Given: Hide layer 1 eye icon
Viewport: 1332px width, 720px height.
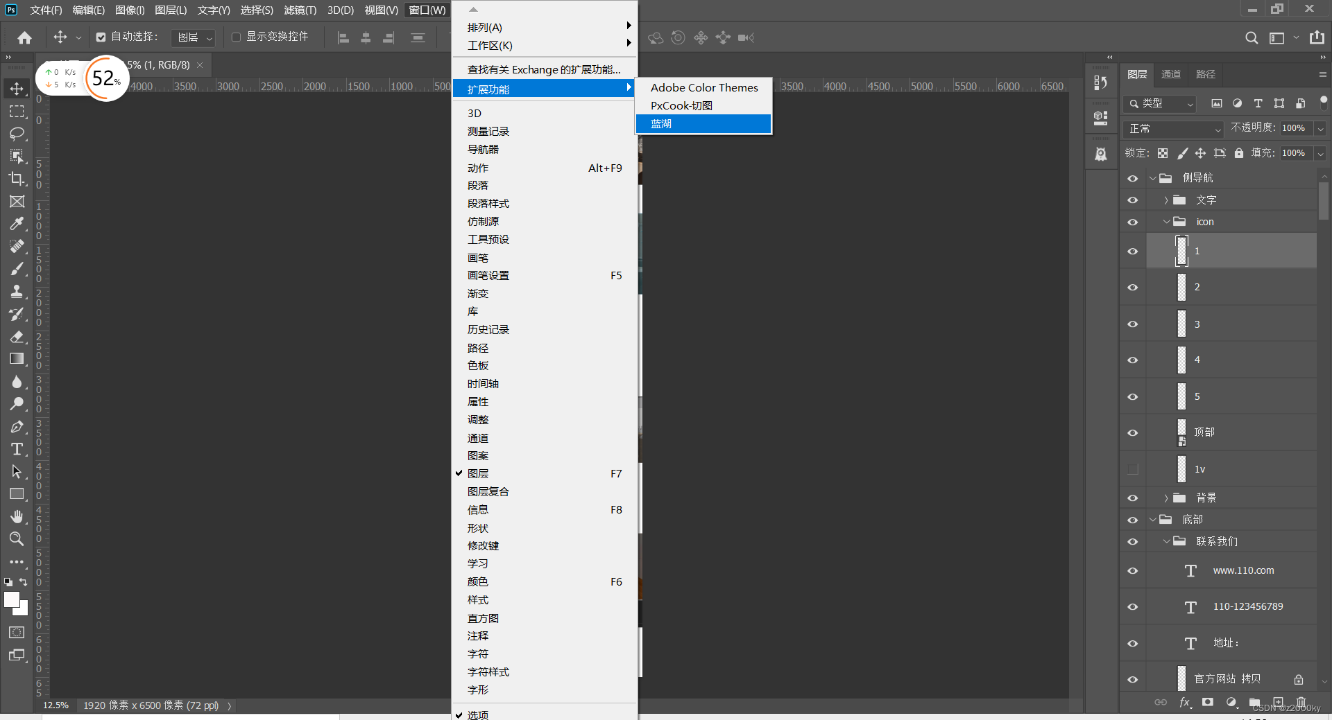Looking at the screenshot, I should [x=1133, y=251].
